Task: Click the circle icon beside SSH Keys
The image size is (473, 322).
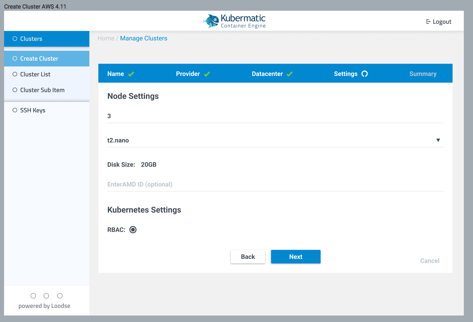Action: [x=15, y=110]
